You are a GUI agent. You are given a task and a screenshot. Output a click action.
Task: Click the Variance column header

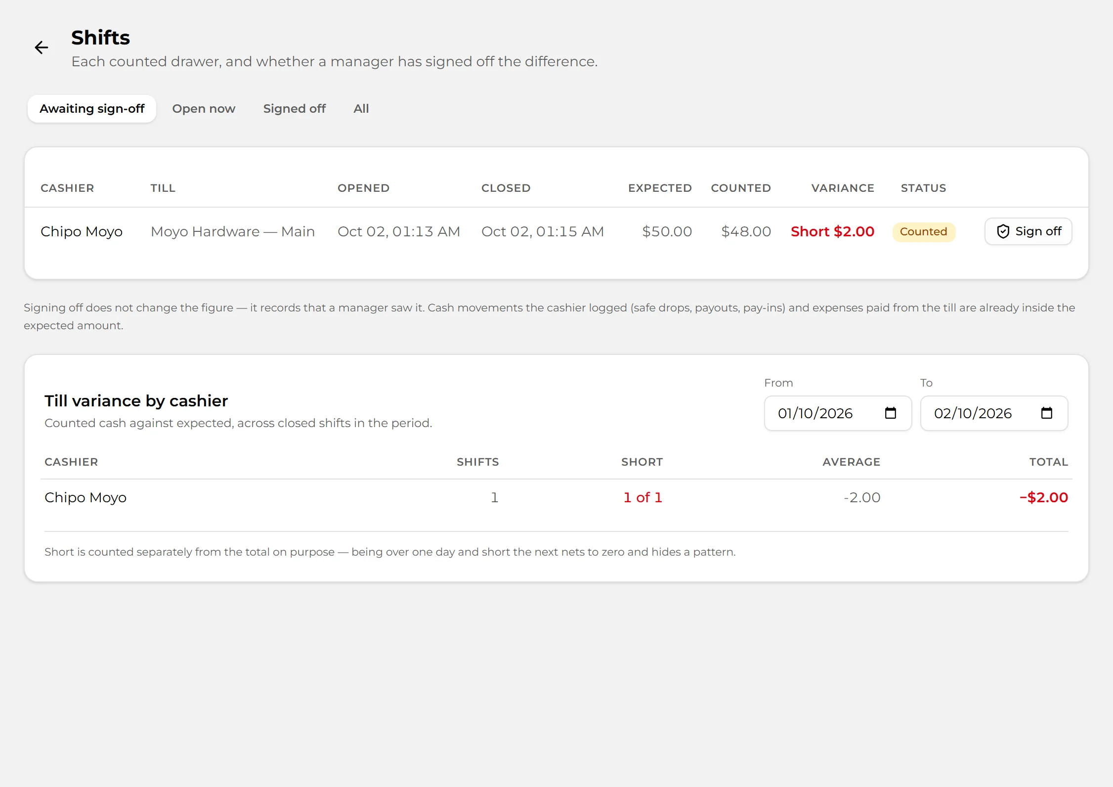[x=843, y=188]
